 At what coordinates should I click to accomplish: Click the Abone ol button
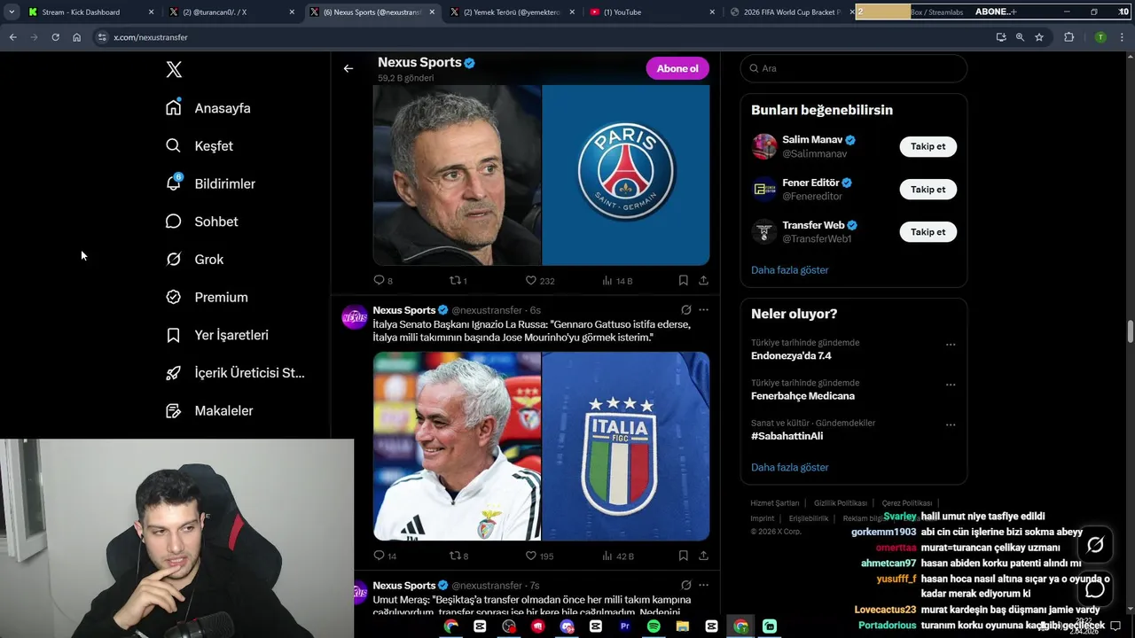tap(677, 68)
